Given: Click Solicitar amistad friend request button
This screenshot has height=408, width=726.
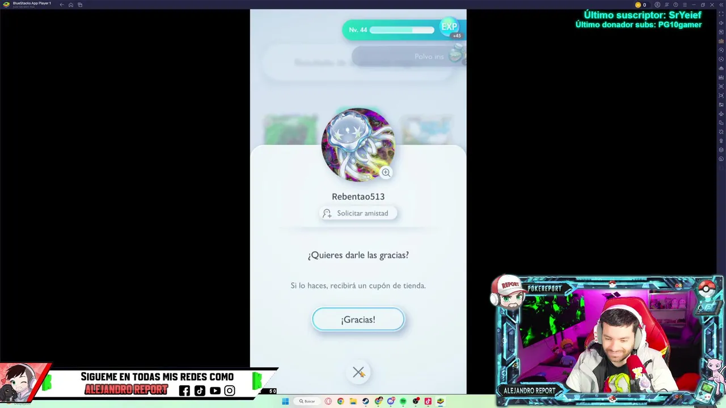Looking at the screenshot, I should coord(358,213).
